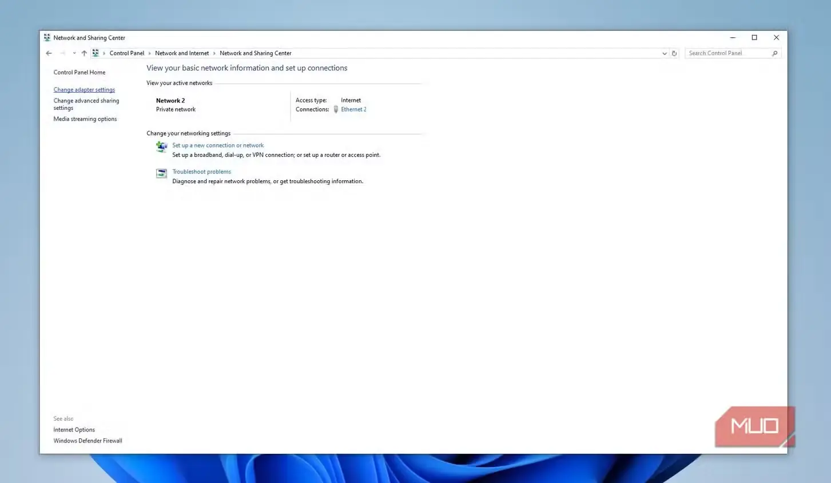Click the View your basic network information heading
Screen dimensions: 831x483
pyautogui.click(x=247, y=68)
